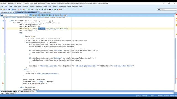
Task: Open the OIMUserListDataProvider breadcrumb dropdown
Action: coord(19,91)
